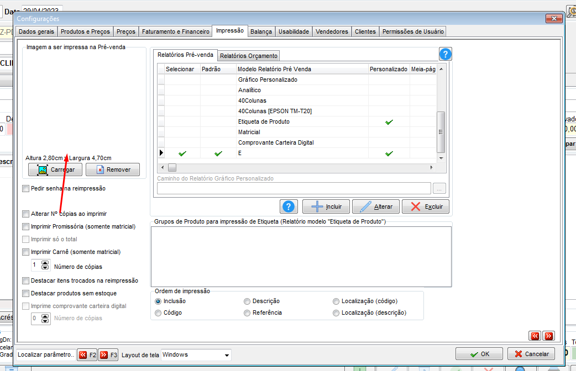Viewport: 576px width, 371px height.
Task: Open the Dados gerais tab
Action: click(x=36, y=31)
